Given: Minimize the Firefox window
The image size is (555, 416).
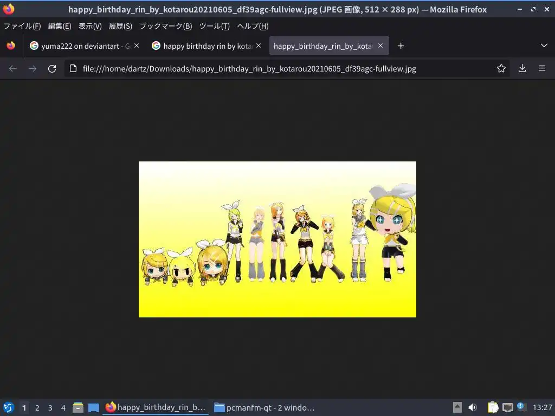Looking at the screenshot, I should (x=520, y=9).
